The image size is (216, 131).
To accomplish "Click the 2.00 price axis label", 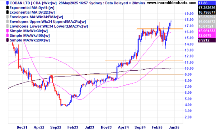I will pyautogui.click(x=188, y=117).
